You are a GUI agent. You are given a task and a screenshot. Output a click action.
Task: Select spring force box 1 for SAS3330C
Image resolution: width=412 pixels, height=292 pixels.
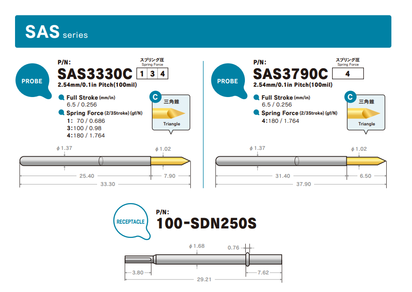point(142,74)
